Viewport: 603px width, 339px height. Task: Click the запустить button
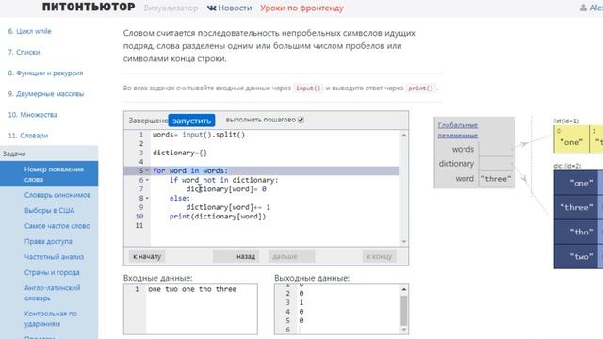pos(191,121)
